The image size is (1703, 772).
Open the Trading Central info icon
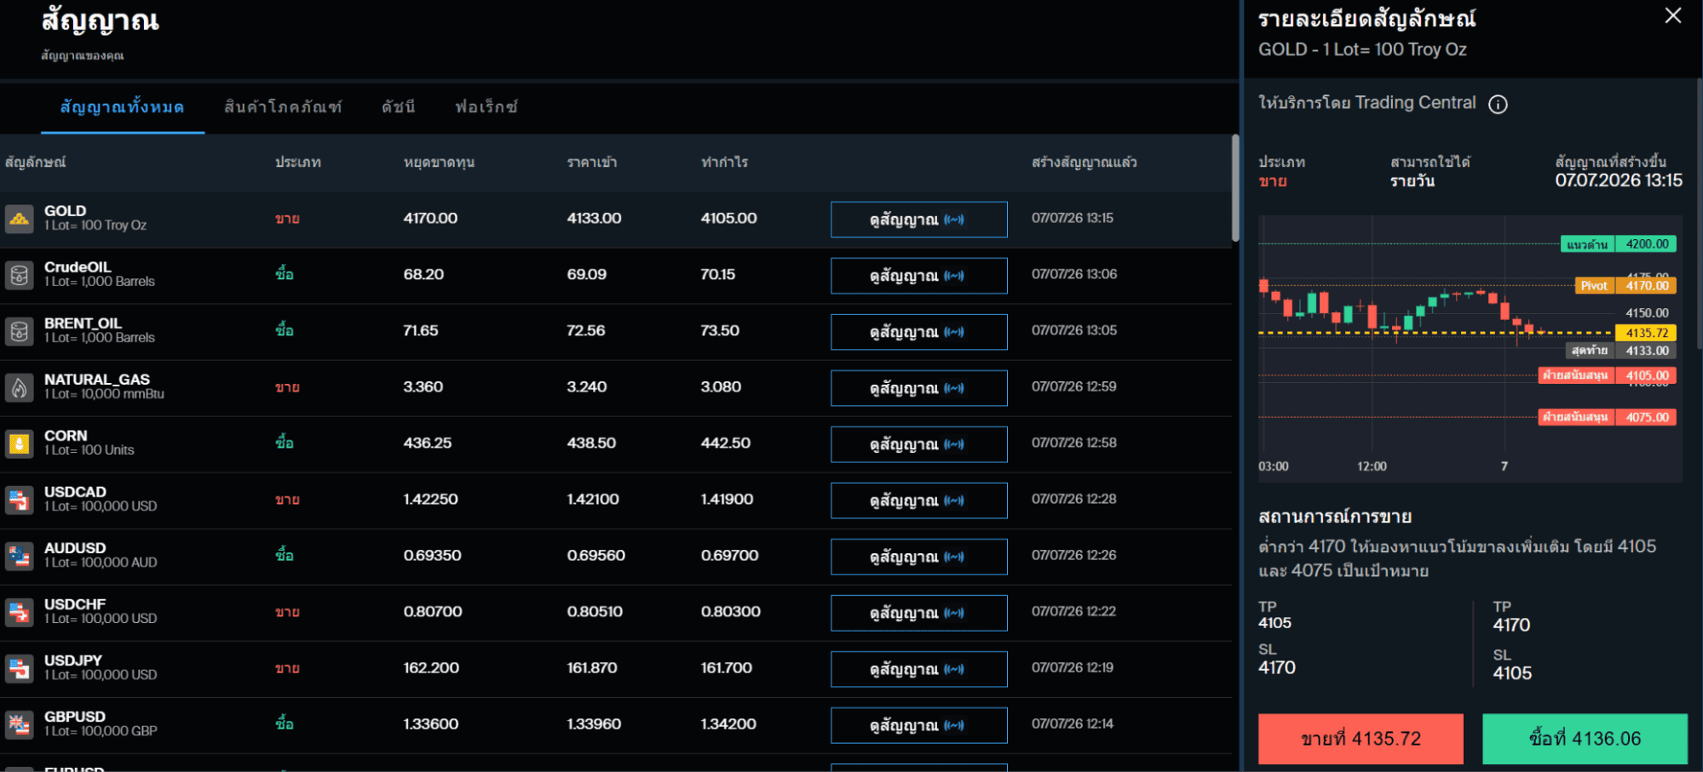click(1498, 104)
